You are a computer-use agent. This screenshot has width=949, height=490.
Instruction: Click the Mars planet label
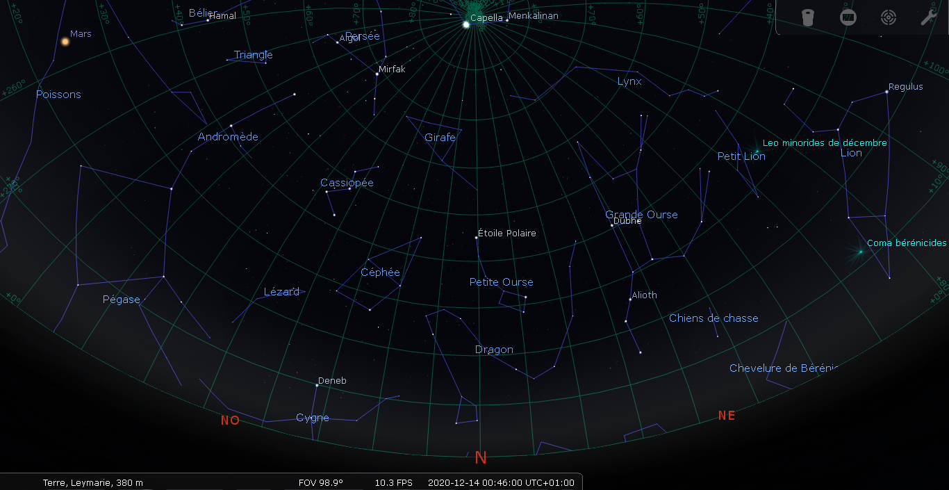(81, 33)
